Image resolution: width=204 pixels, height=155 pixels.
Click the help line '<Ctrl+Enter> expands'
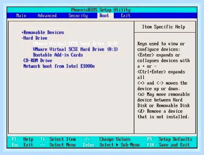(161, 72)
